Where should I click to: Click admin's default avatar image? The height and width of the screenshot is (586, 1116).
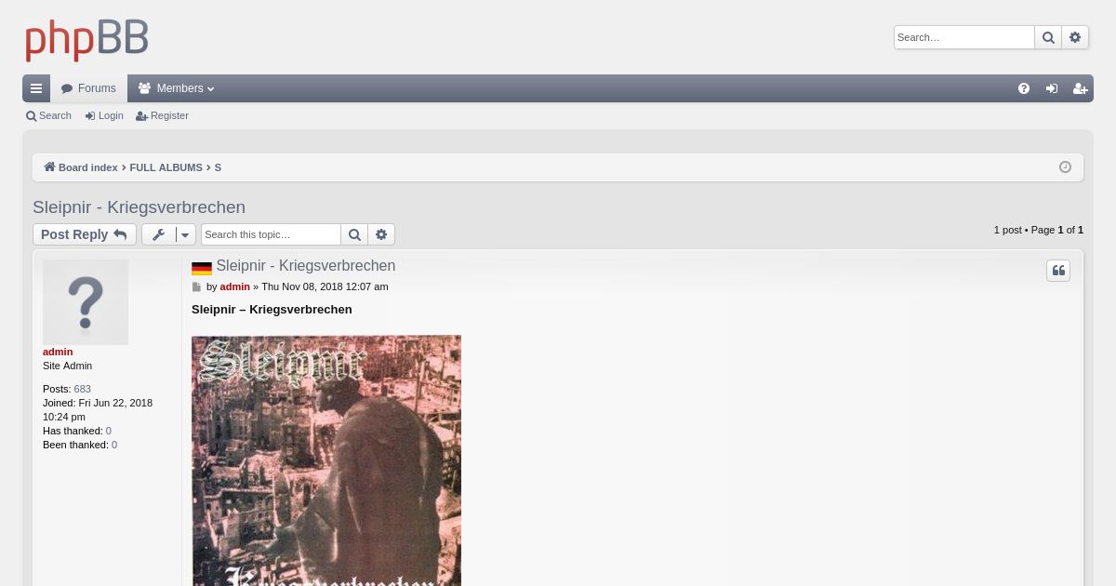86,302
